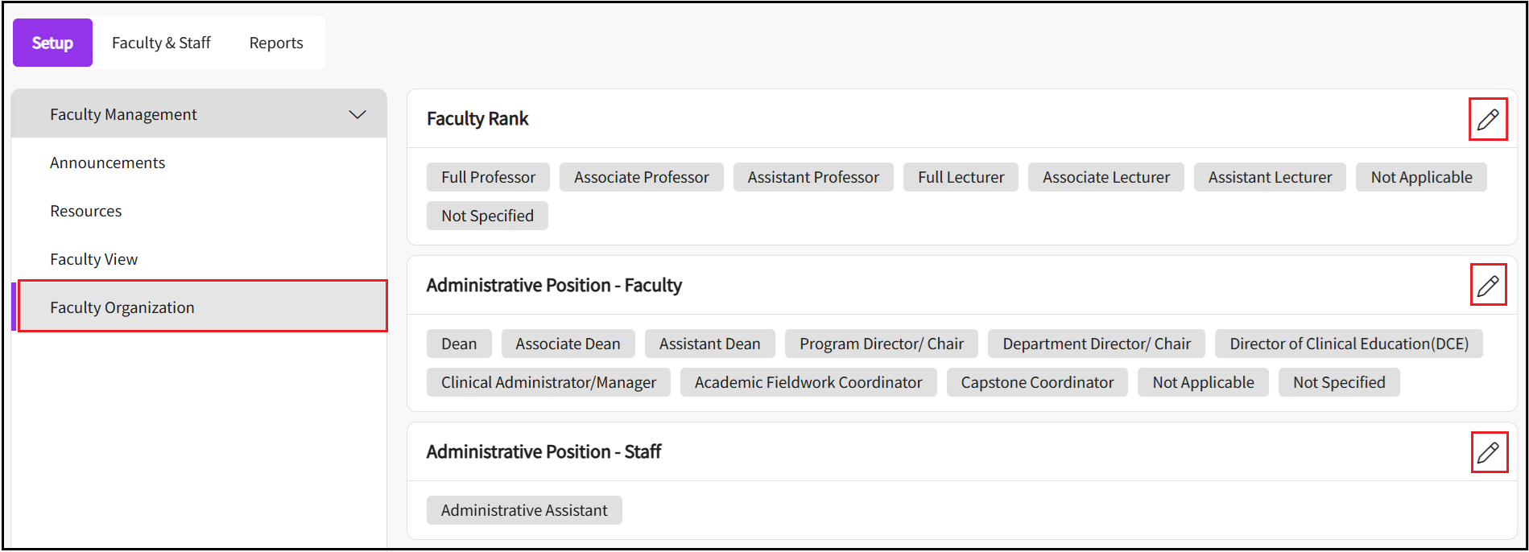The width and height of the screenshot is (1529, 552).
Task: Collapse the Faculty Management chevron
Action: [x=357, y=114]
